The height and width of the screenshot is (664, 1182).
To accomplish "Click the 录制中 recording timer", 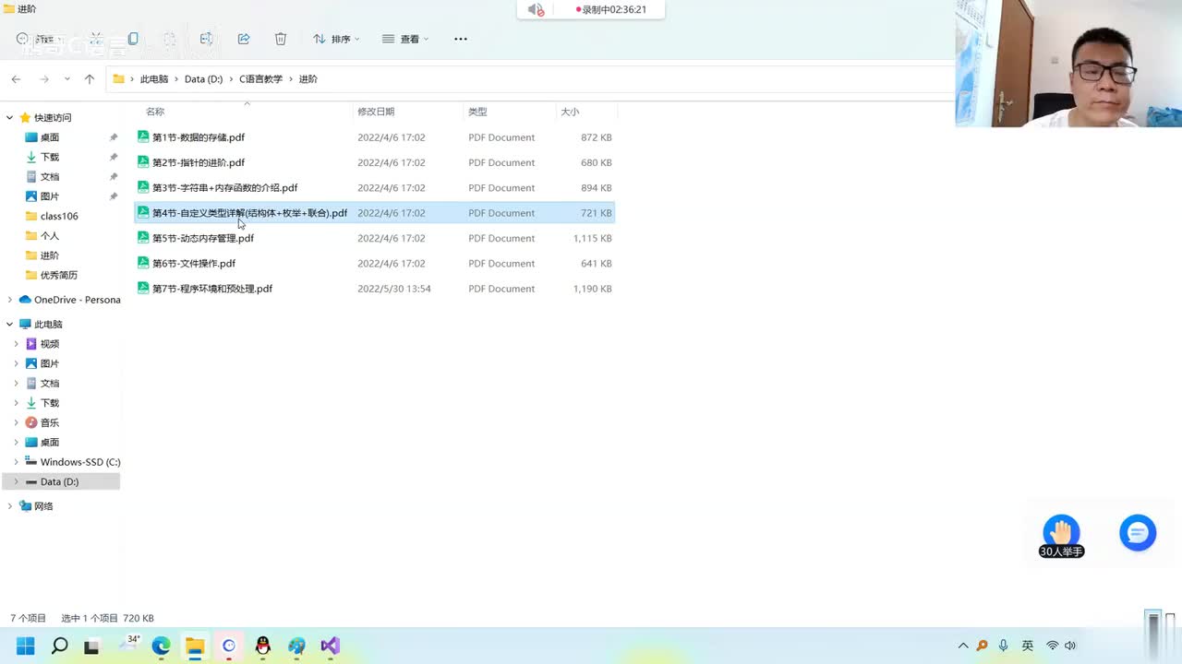I will point(611,9).
